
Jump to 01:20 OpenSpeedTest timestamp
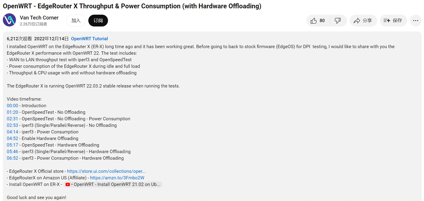pyautogui.click(x=12, y=112)
